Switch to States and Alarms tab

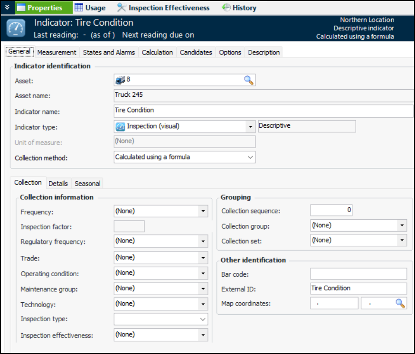(109, 52)
